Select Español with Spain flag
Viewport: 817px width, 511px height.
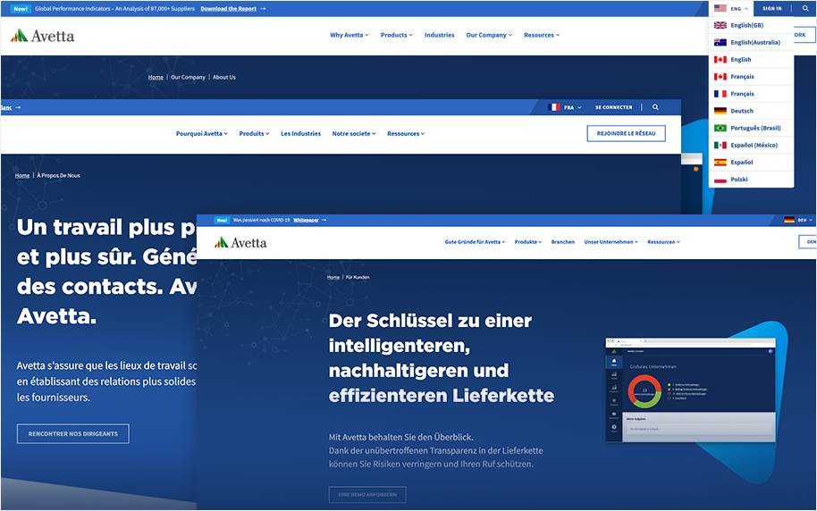click(x=751, y=163)
